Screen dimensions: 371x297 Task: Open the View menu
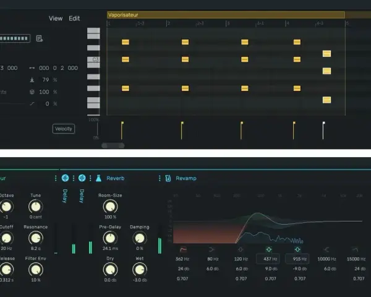[x=56, y=19]
